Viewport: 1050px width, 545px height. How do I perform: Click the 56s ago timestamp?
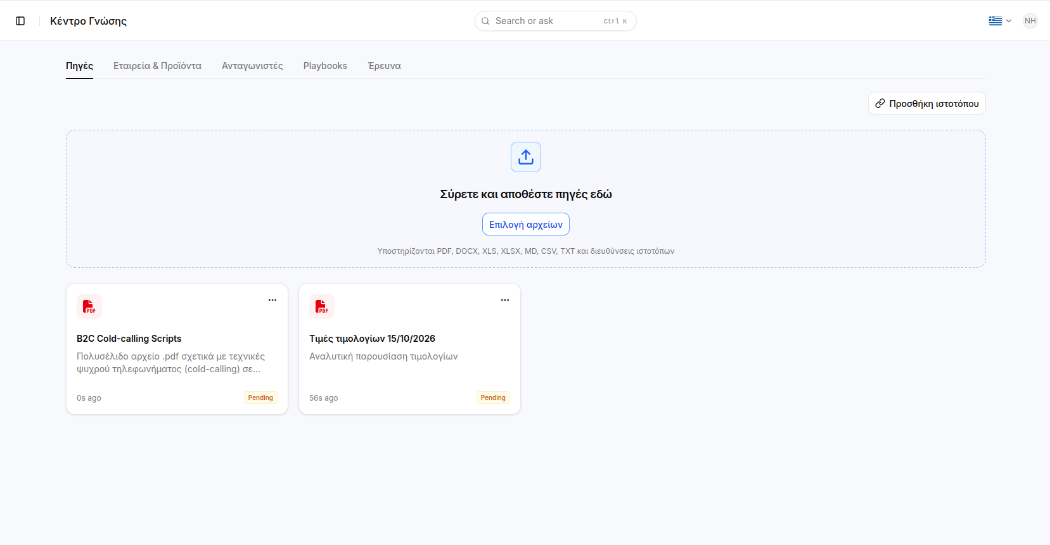point(324,398)
